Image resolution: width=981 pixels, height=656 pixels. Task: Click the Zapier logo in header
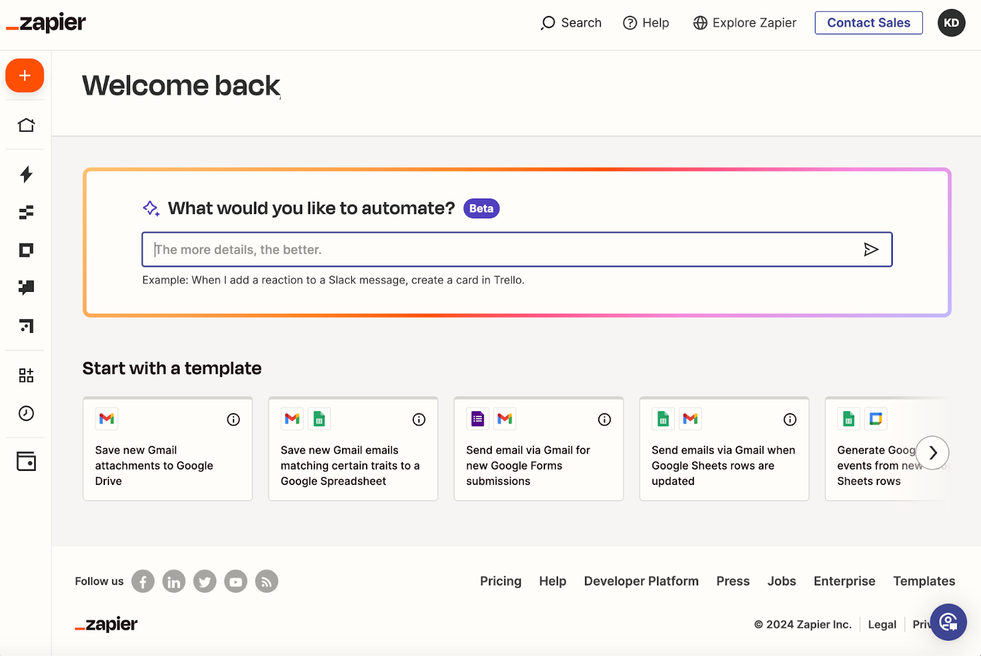pyautogui.click(x=46, y=23)
